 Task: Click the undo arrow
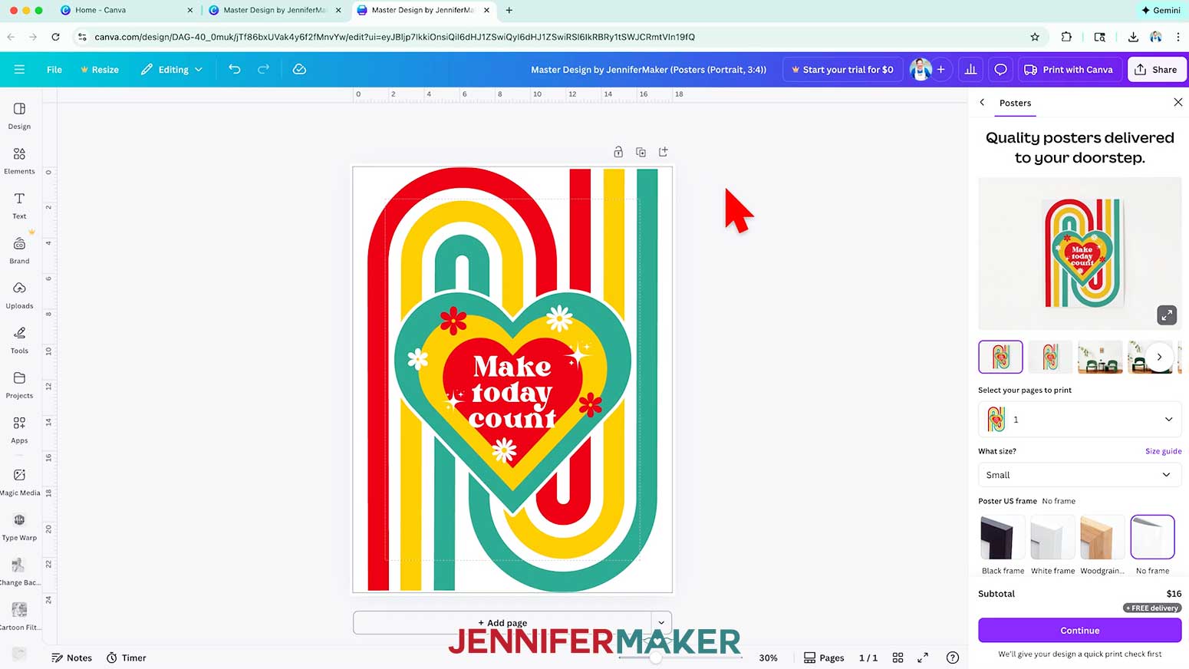click(x=235, y=69)
